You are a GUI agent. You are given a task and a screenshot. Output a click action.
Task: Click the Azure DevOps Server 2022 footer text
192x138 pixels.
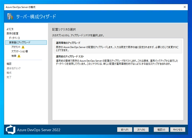(x=39, y=130)
